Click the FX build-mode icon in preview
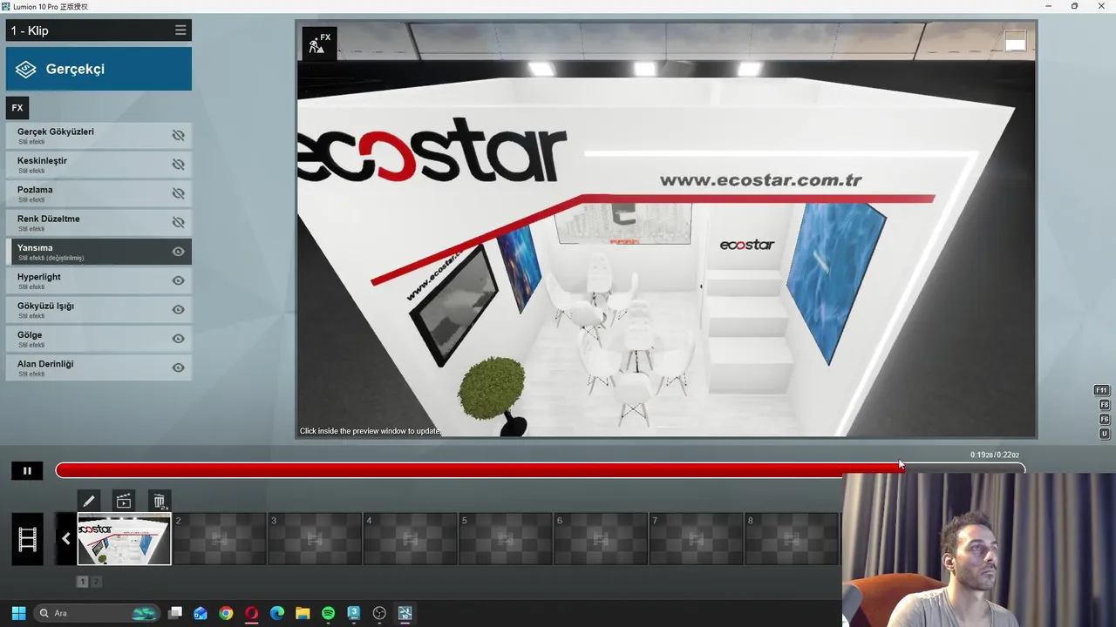 point(319,44)
